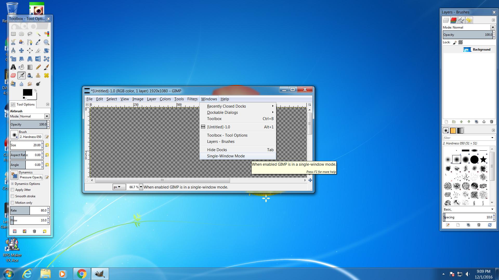Select the Eraser tool
Image resolution: width=499 pixels, height=280 pixels.
13,75
